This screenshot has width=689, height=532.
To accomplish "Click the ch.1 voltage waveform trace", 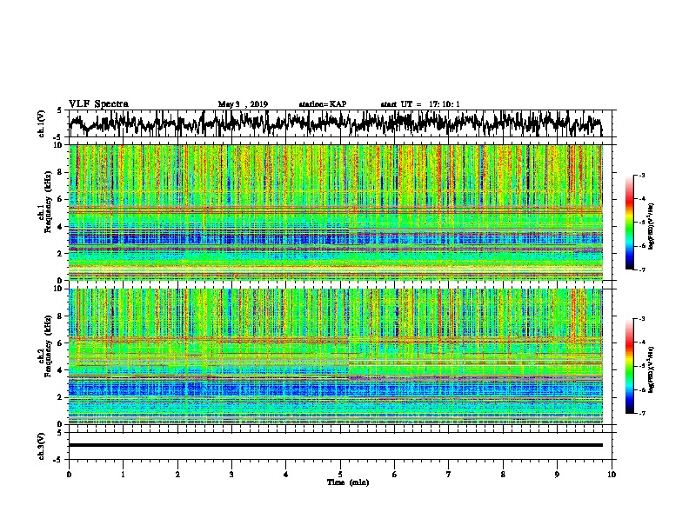I will click(335, 123).
